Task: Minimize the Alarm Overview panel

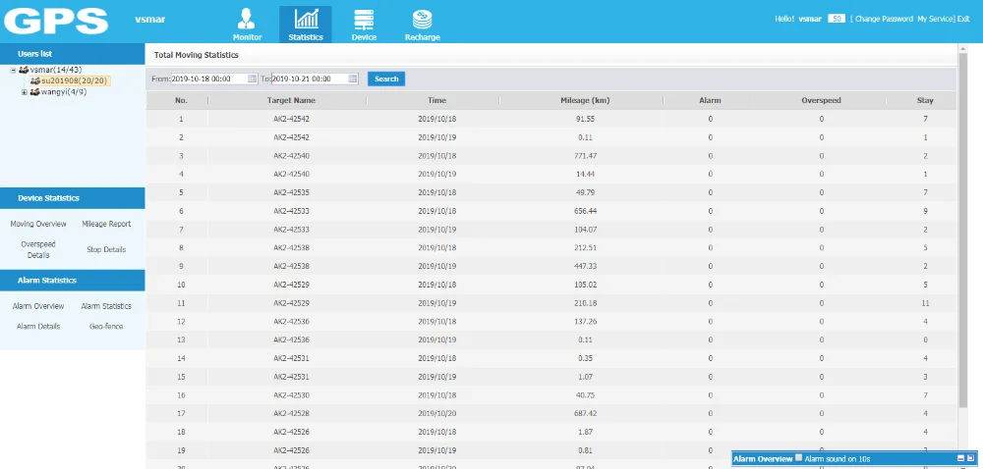Action: [961, 458]
